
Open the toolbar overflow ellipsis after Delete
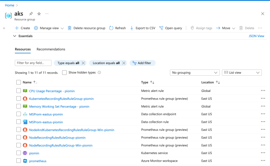point(260,28)
